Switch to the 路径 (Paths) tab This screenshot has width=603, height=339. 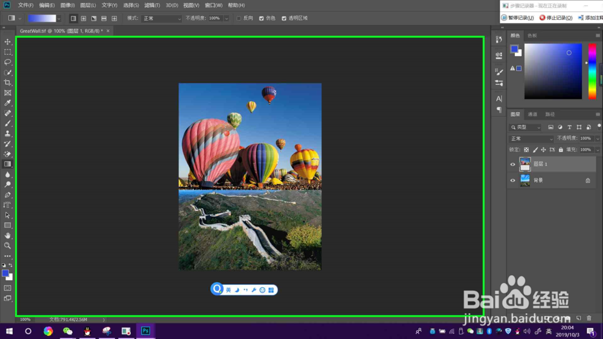click(550, 114)
